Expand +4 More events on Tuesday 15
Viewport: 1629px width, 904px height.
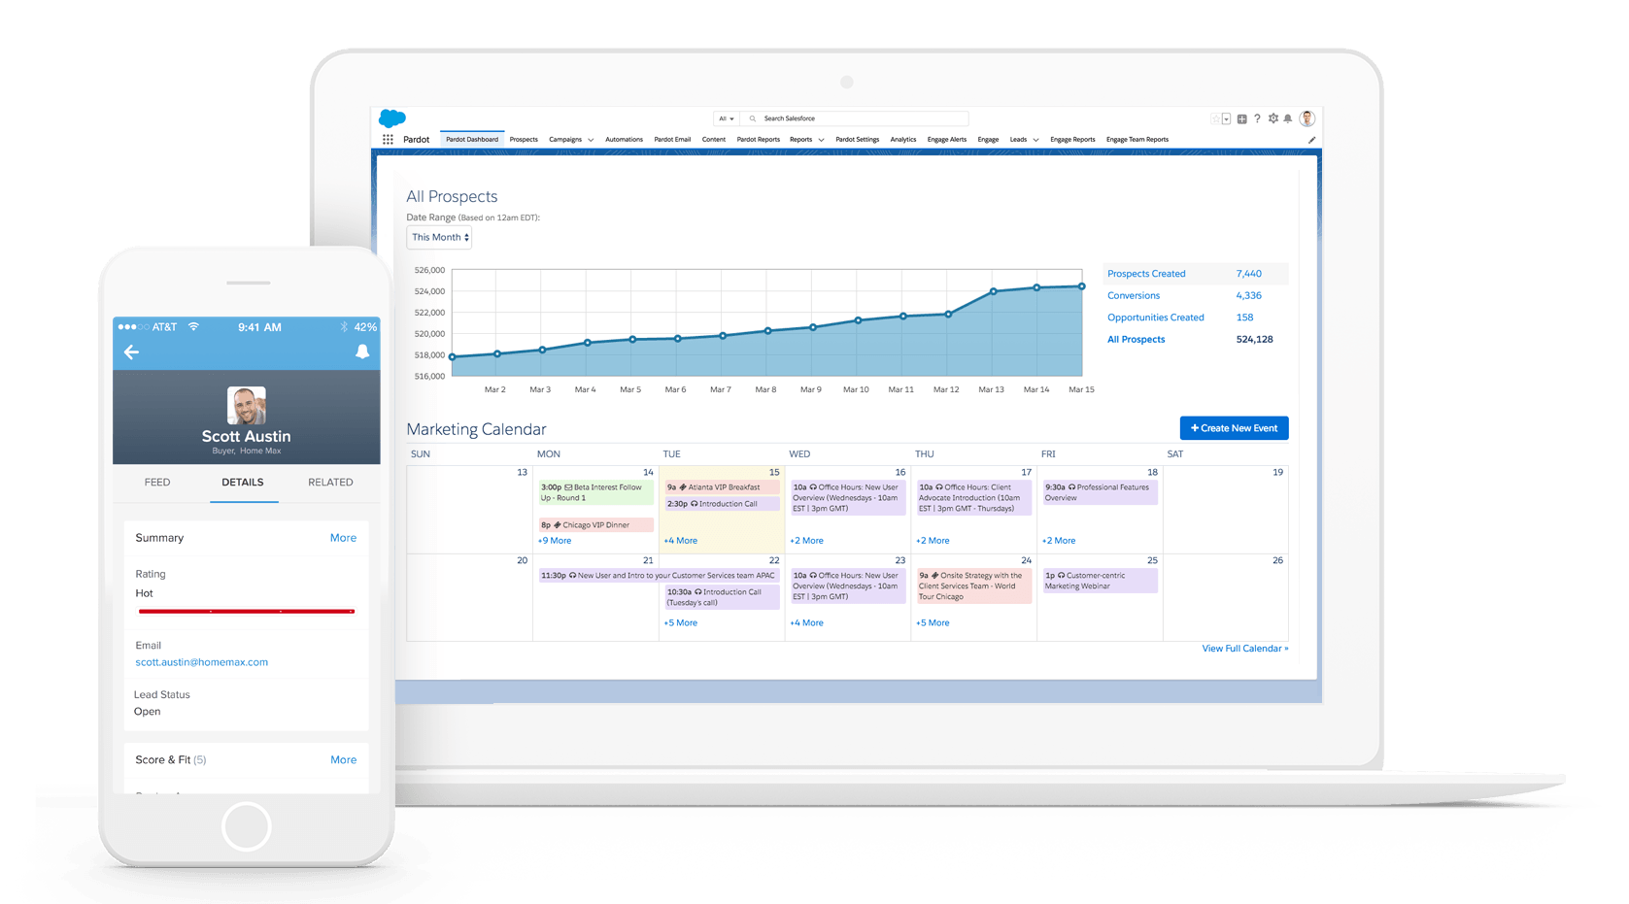681,541
